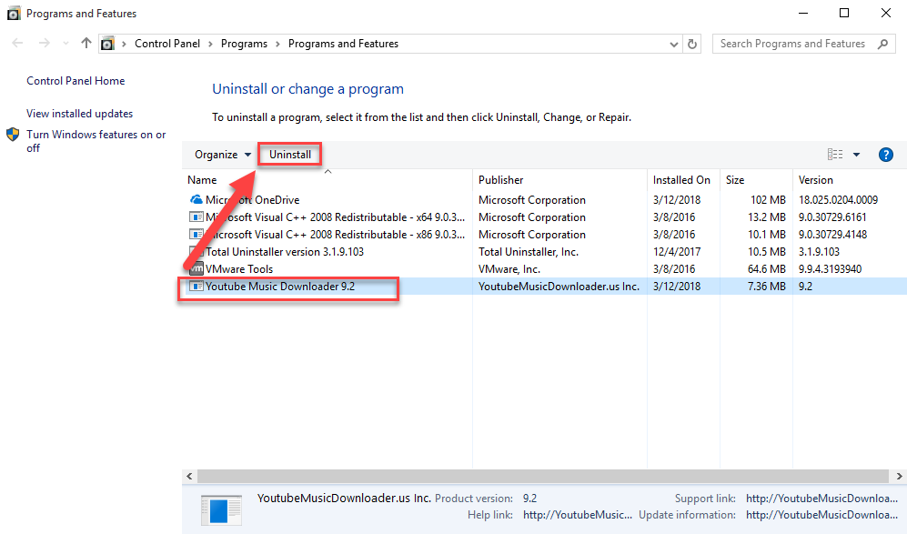Click the horizontal scrollbar track
Viewport: 907px width, 534px height.
tap(543, 476)
